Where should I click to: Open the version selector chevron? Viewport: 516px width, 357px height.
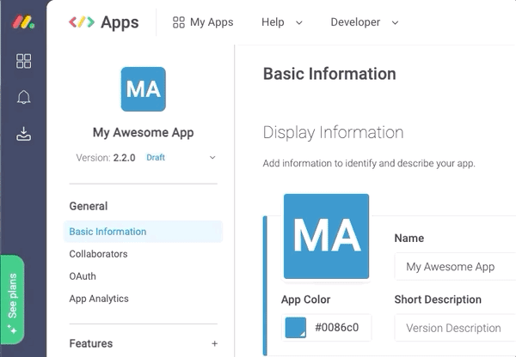point(212,158)
